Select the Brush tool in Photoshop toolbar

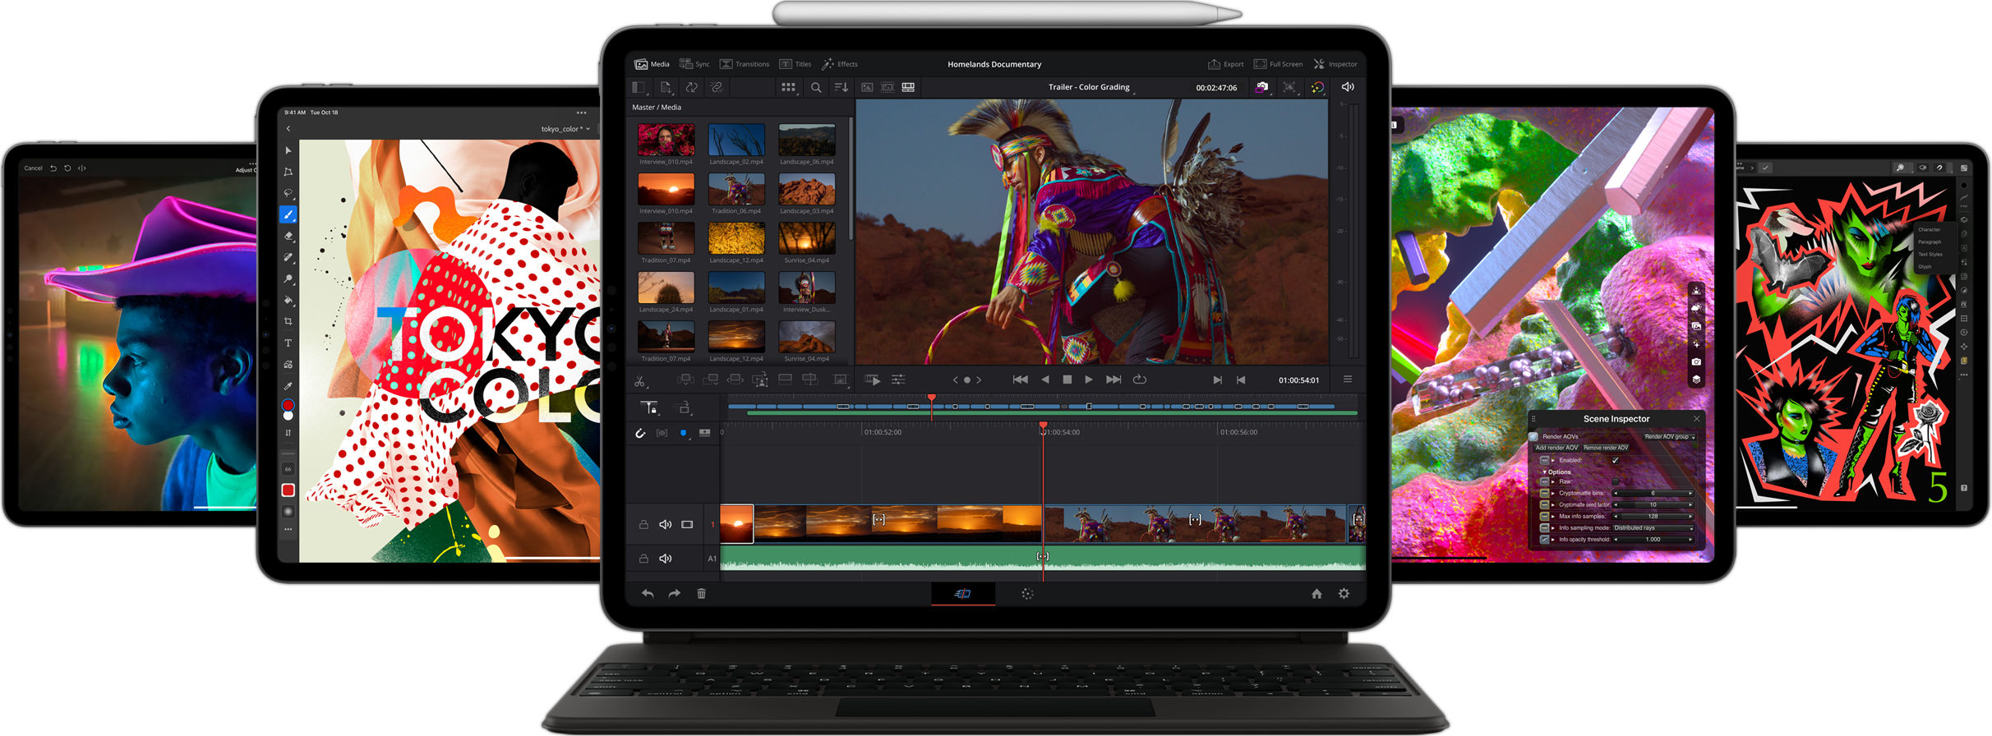pos(288,214)
